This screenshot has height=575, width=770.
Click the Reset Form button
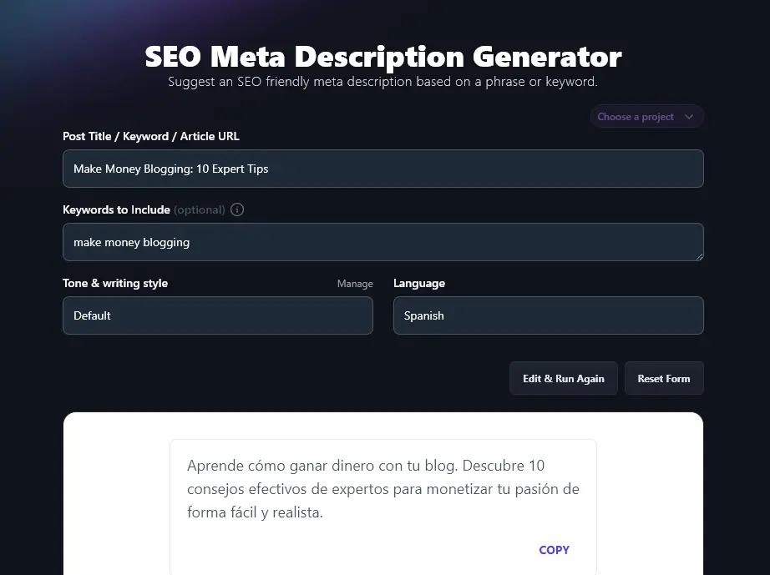click(x=663, y=378)
